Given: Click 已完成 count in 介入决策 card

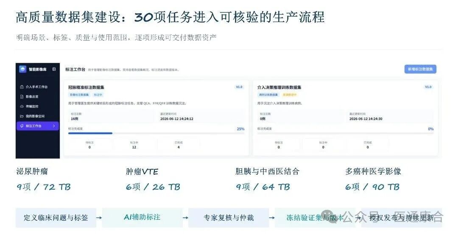Looking at the screenshot, I should 367,147.
